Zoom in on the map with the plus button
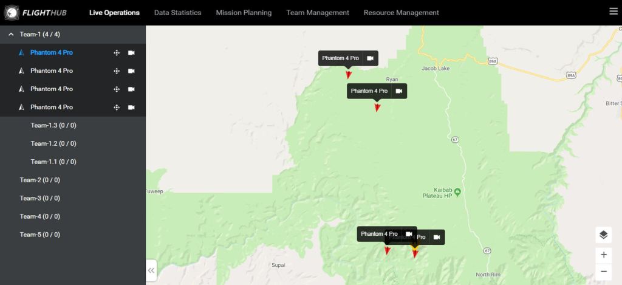Image resolution: width=622 pixels, height=285 pixels. pyautogui.click(x=603, y=255)
